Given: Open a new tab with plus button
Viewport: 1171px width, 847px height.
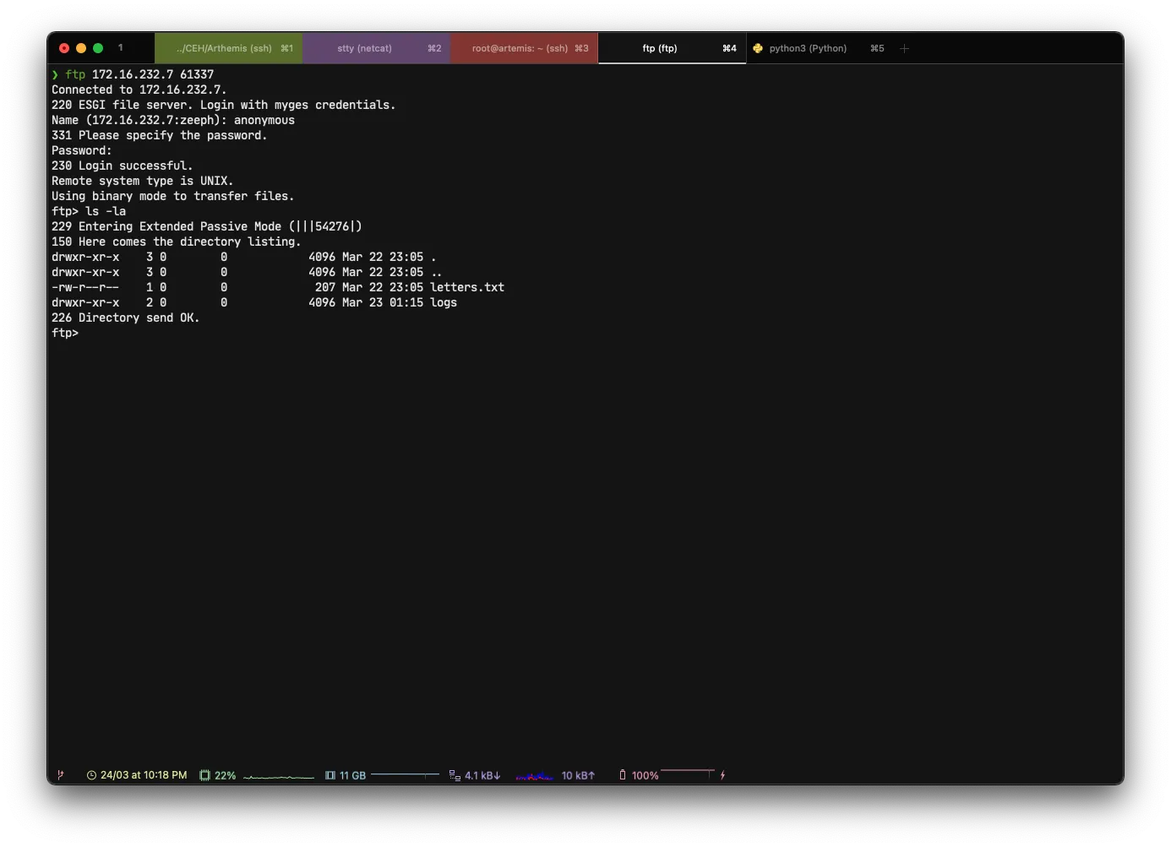Looking at the screenshot, I should click(904, 48).
